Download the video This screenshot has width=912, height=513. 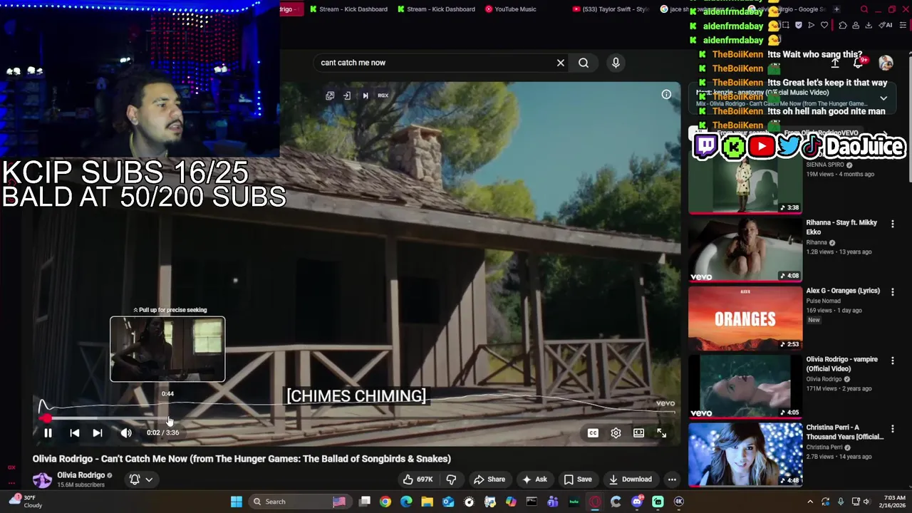(x=631, y=480)
